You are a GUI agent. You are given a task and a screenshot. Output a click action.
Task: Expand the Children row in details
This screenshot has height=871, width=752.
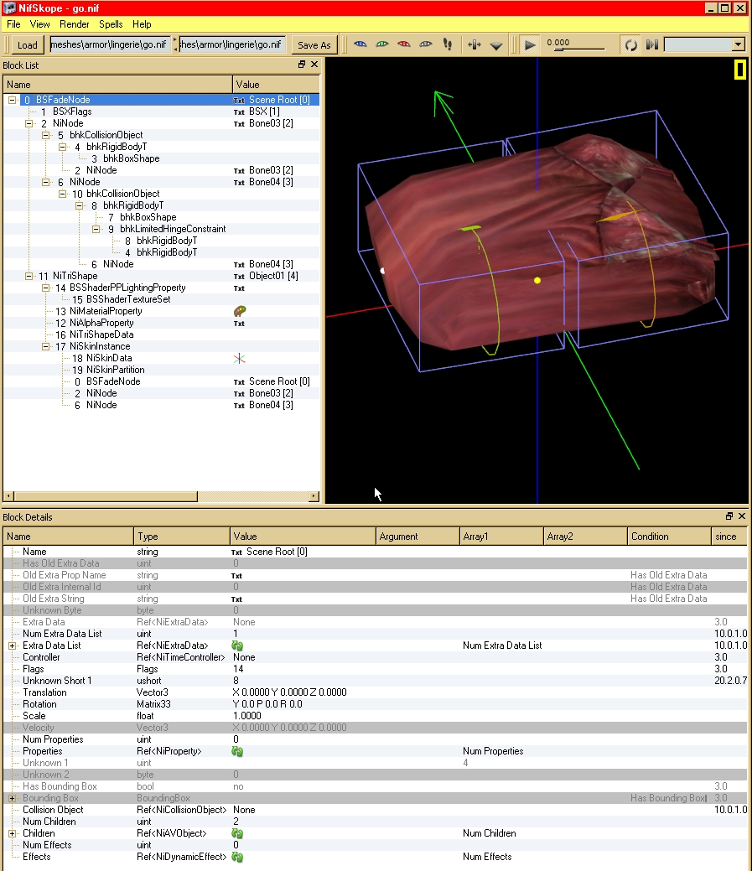[x=12, y=833]
